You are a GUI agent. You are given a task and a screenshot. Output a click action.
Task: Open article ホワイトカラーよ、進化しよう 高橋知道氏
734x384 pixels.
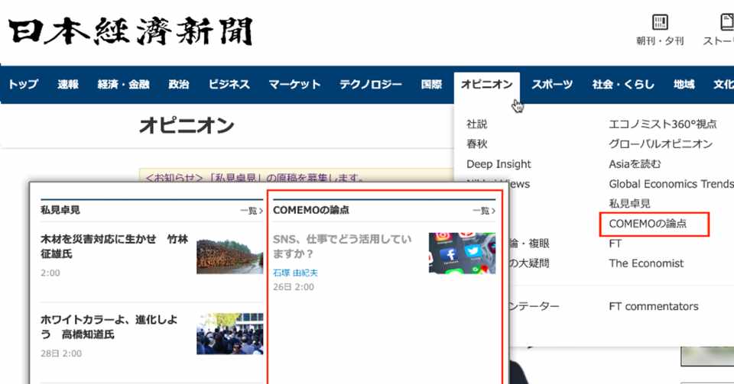click(x=109, y=327)
